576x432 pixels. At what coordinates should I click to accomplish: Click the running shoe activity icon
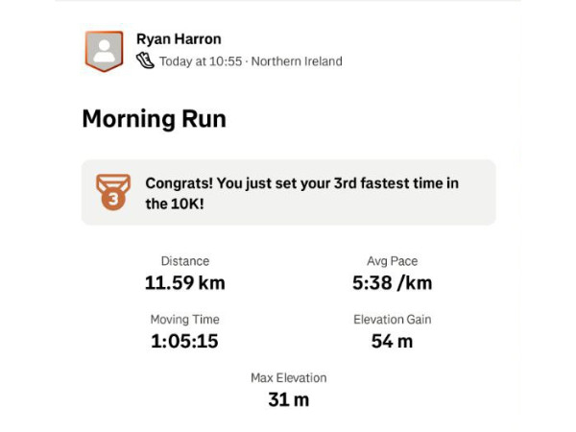click(x=145, y=61)
